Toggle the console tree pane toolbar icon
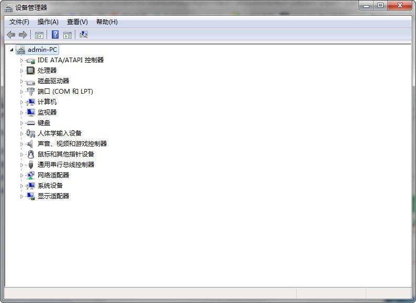This screenshot has width=416, height=303. [39, 35]
